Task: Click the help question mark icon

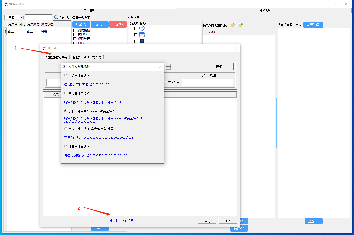Action: pos(335,4)
